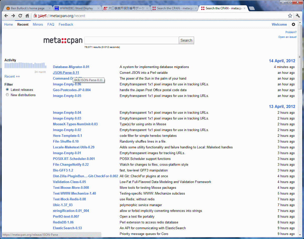
Task: Open the Recent ++ link
Action: tap(12, 76)
